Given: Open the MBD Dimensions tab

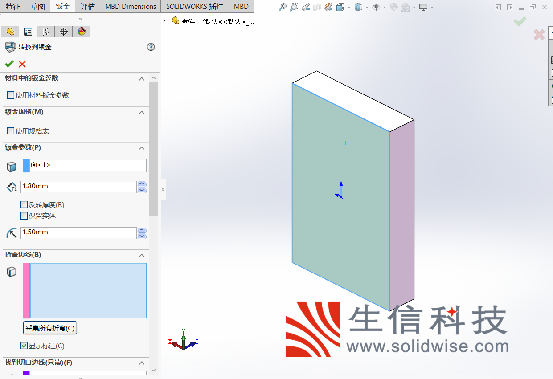Looking at the screenshot, I should 131,7.
